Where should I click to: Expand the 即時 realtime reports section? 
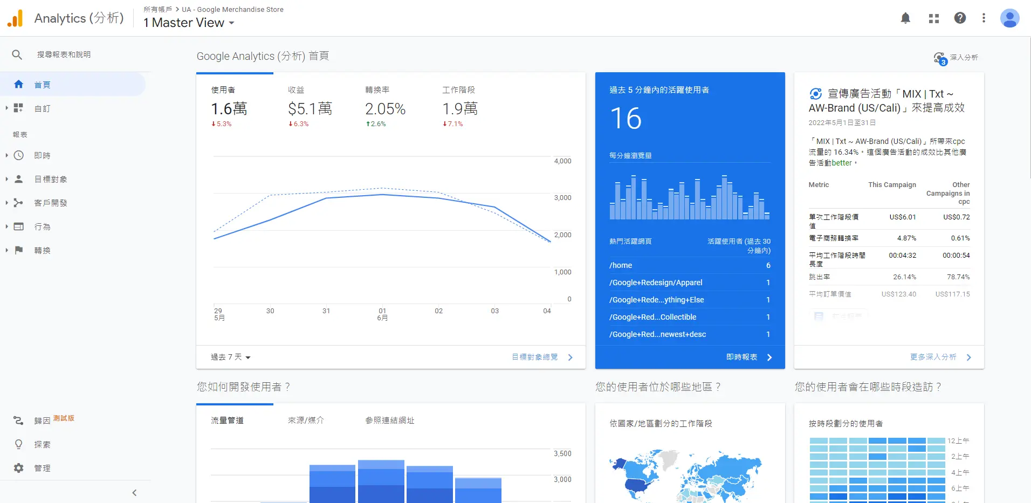(x=42, y=156)
